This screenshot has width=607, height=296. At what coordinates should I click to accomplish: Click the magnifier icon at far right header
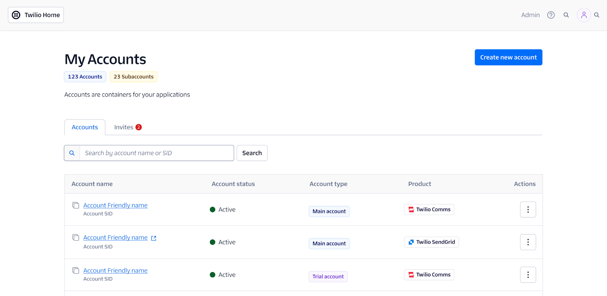[597, 15]
